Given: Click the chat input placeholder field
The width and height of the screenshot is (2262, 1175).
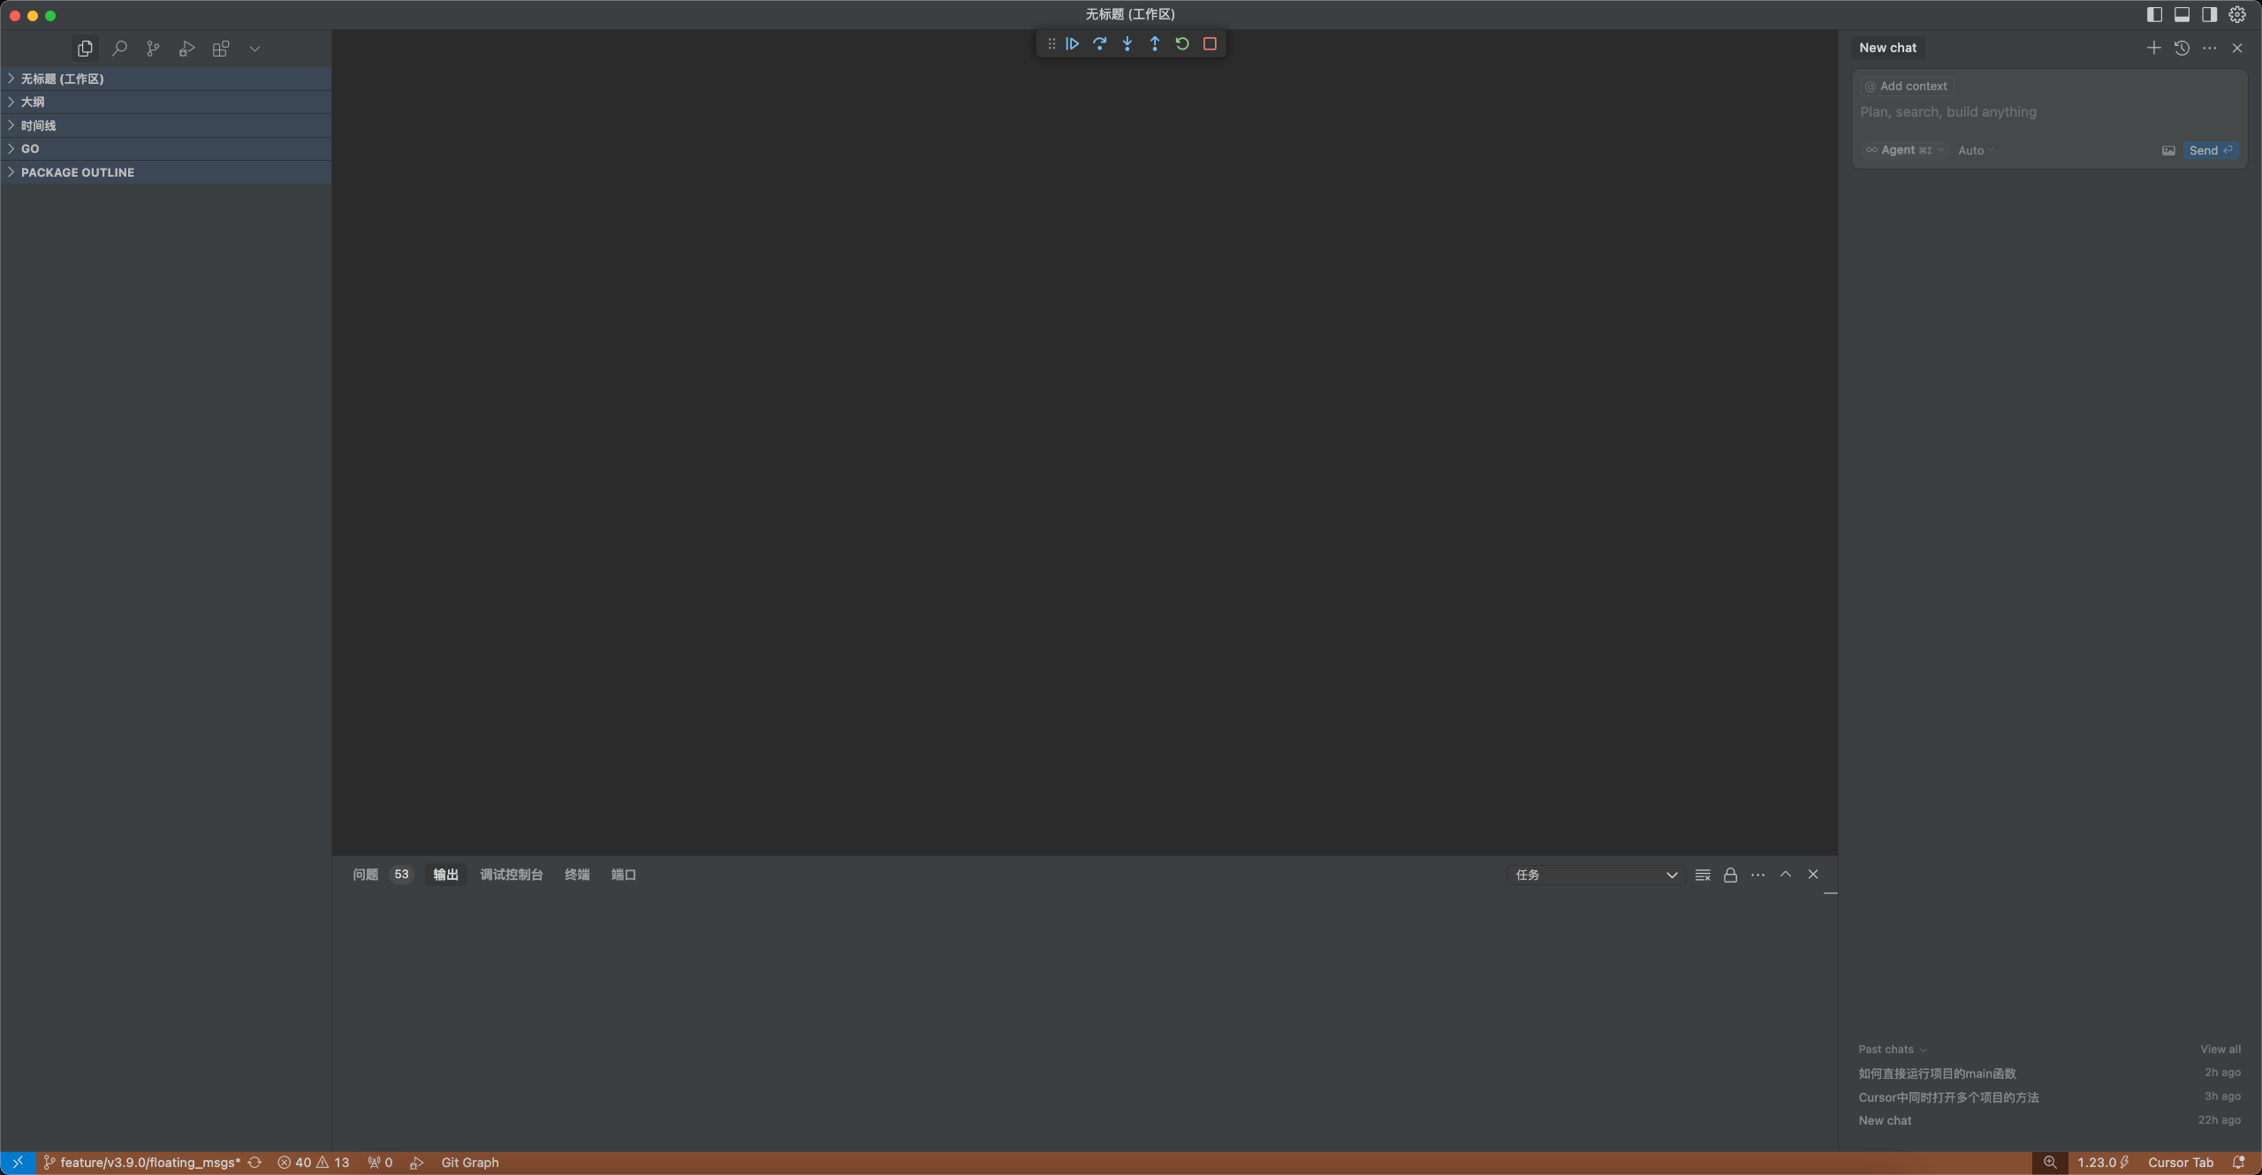Looking at the screenshot, I should (x=2032, y=112).
